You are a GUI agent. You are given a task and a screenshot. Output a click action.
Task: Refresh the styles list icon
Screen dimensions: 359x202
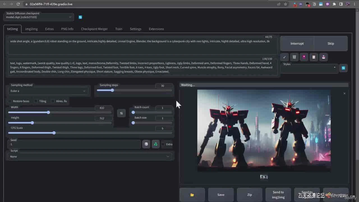point(343,68)
